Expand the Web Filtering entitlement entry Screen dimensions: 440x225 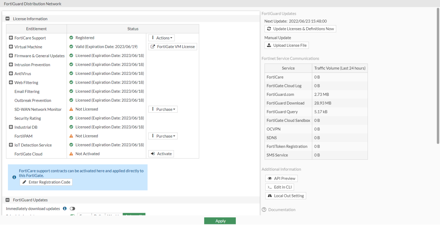coord(11,82)
